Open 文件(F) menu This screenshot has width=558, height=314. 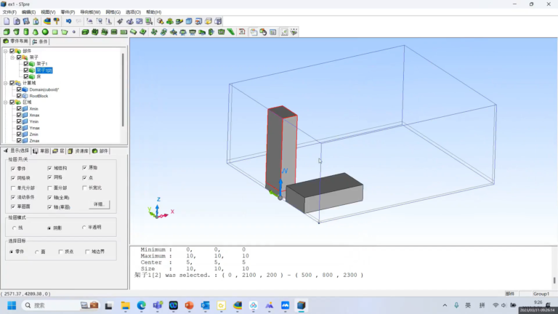9,12
